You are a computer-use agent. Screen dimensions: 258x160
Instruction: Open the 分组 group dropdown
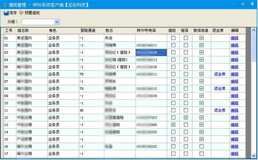pos(57,22)
